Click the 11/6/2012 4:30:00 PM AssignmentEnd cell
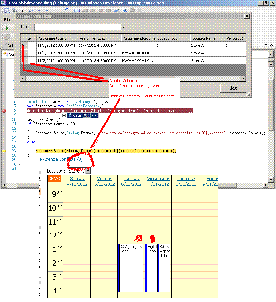The width and height of the screenshot is (276, 302). click(99, 53)
